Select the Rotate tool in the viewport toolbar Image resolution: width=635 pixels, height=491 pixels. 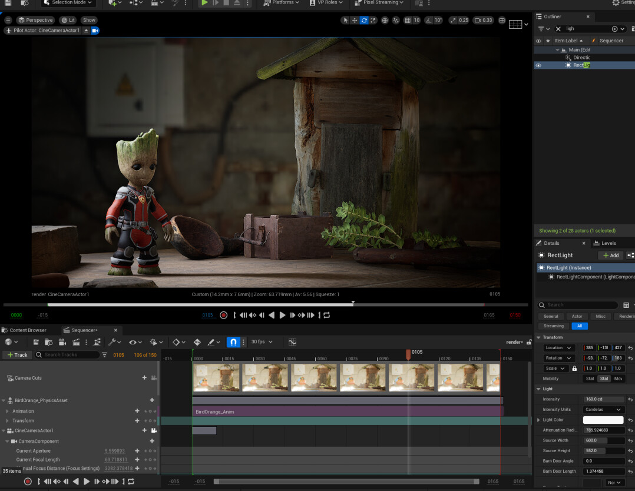pyautogui.click(x=365, y=20)
